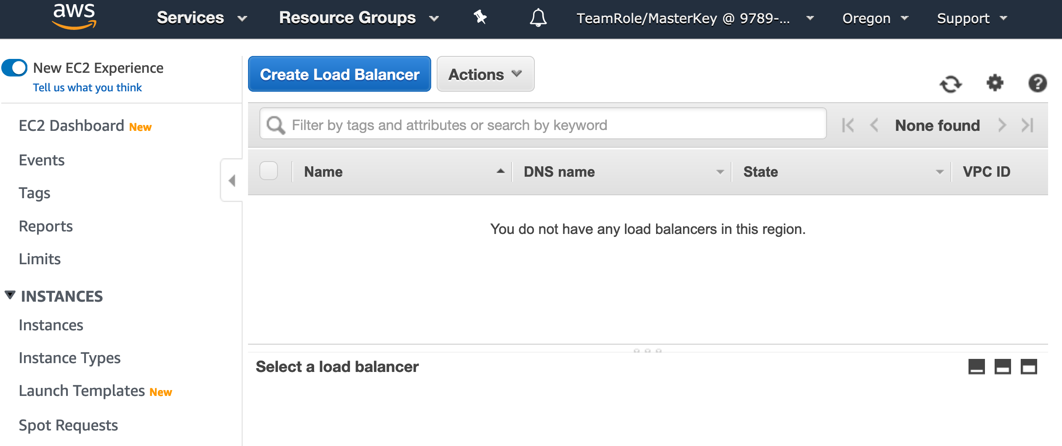Open the Support dropdown menu
The image size is (1062, 446).
pyautogui.click(x=972, y=19)
